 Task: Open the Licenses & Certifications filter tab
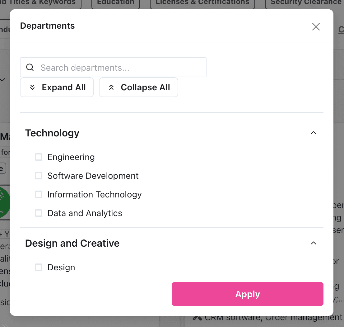click(x=202, y=3)
